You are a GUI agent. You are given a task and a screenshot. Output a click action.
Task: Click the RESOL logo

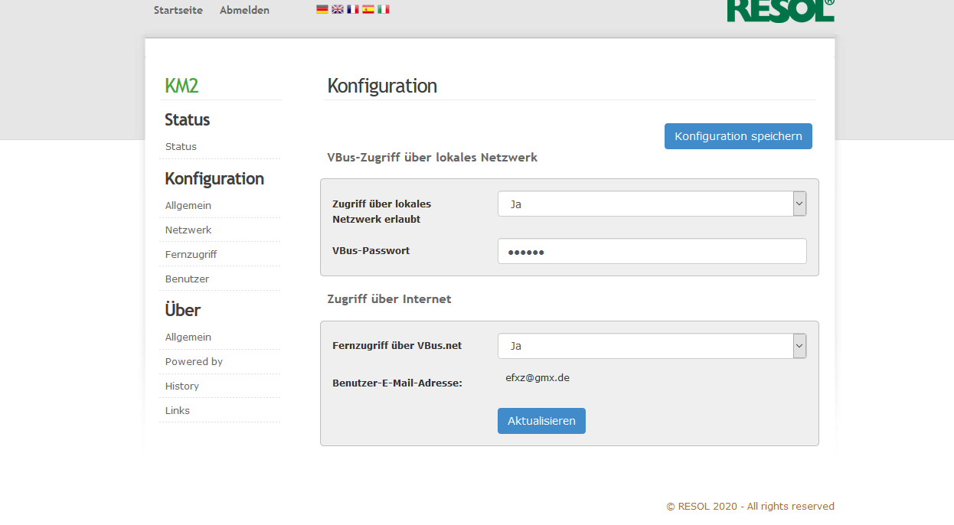click(x=780, y=11)
